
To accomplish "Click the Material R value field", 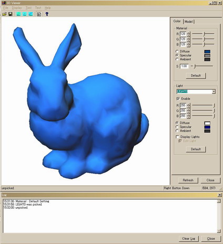I will 183,34.
